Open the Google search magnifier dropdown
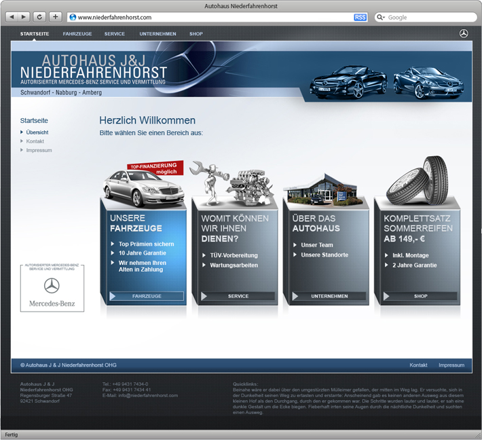 (x=381, y=17)
